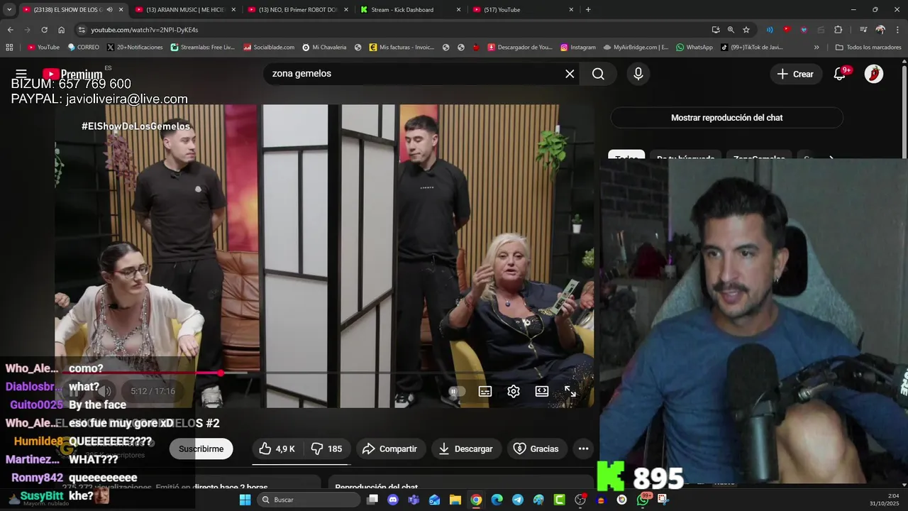
Task: Mute the video with the speaker icon
Action: pos(105,391)
